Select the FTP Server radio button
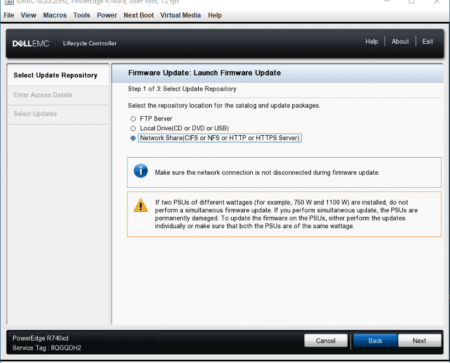 (x=133, y=119)
